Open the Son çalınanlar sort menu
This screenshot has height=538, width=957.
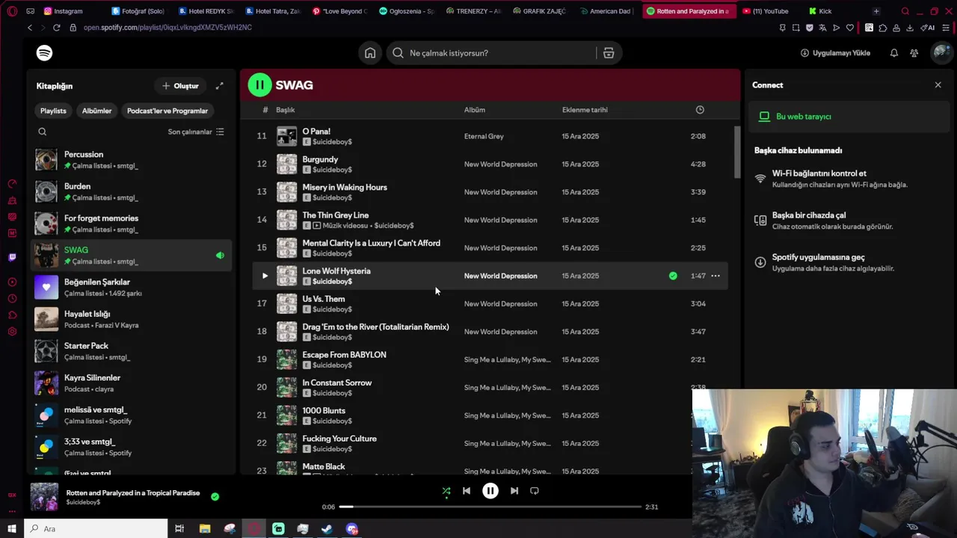point(196,132)
